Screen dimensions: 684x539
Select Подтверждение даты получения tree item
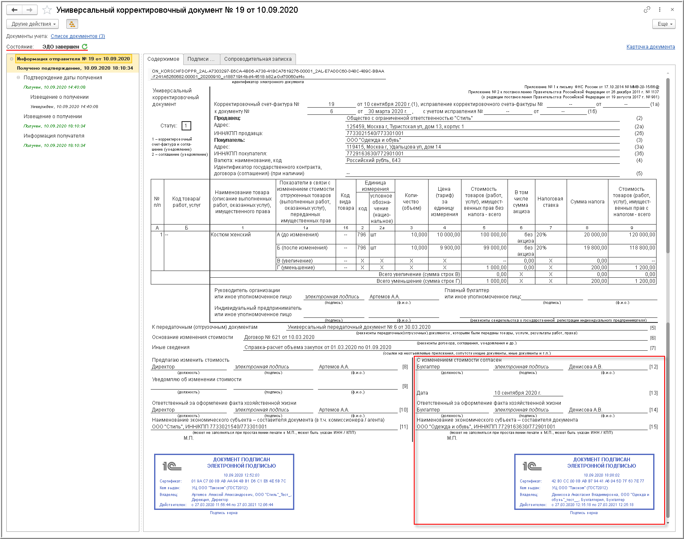coord(63,78)
